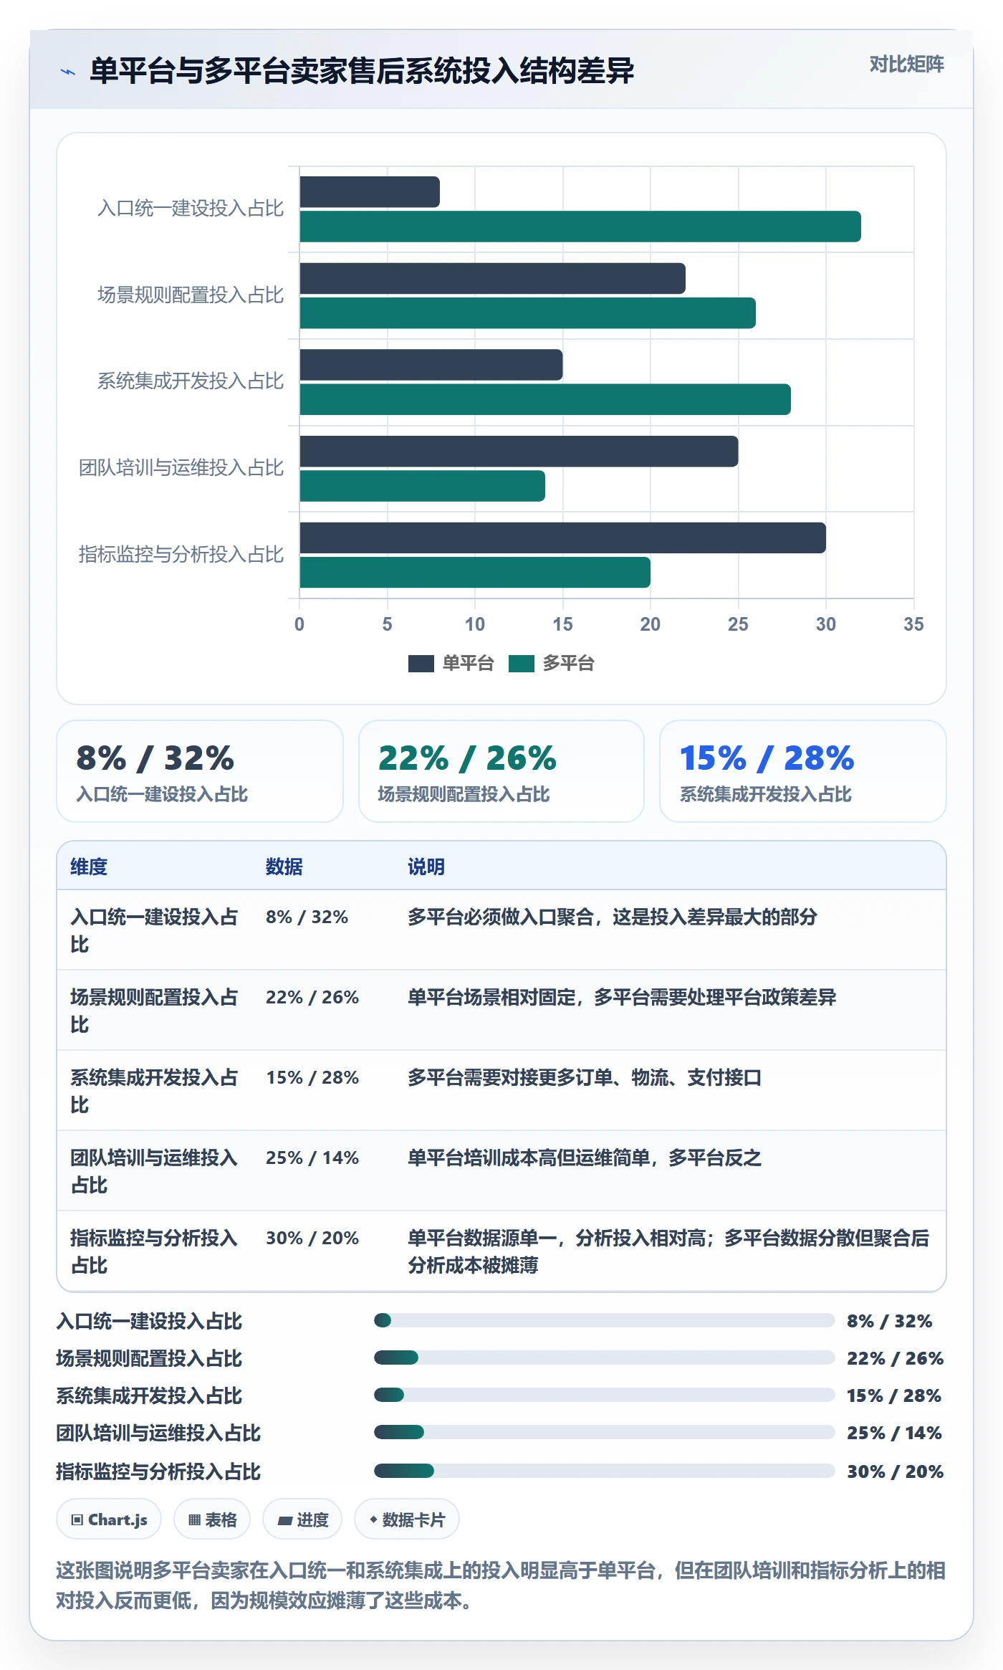
Task: Click the 多平台 bar for 系统集成开发投入占比
Action: point(545,400)
